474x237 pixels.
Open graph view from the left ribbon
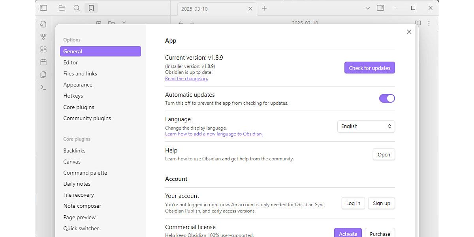[43, 37]
